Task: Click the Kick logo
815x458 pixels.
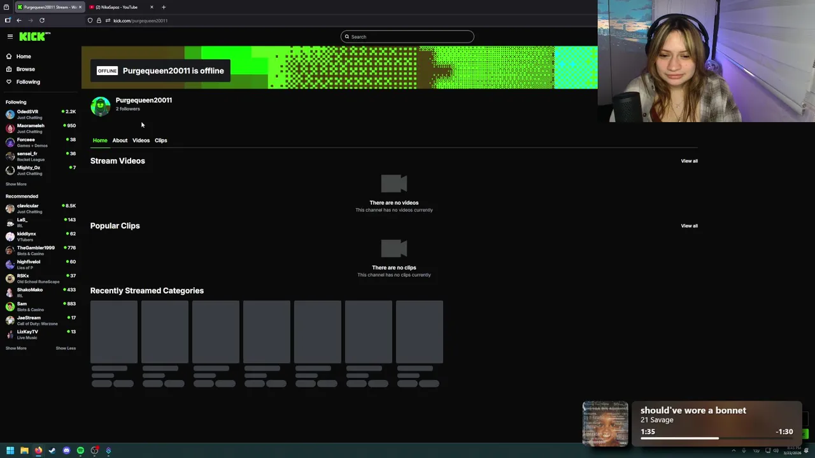Action: click(34, 37)
